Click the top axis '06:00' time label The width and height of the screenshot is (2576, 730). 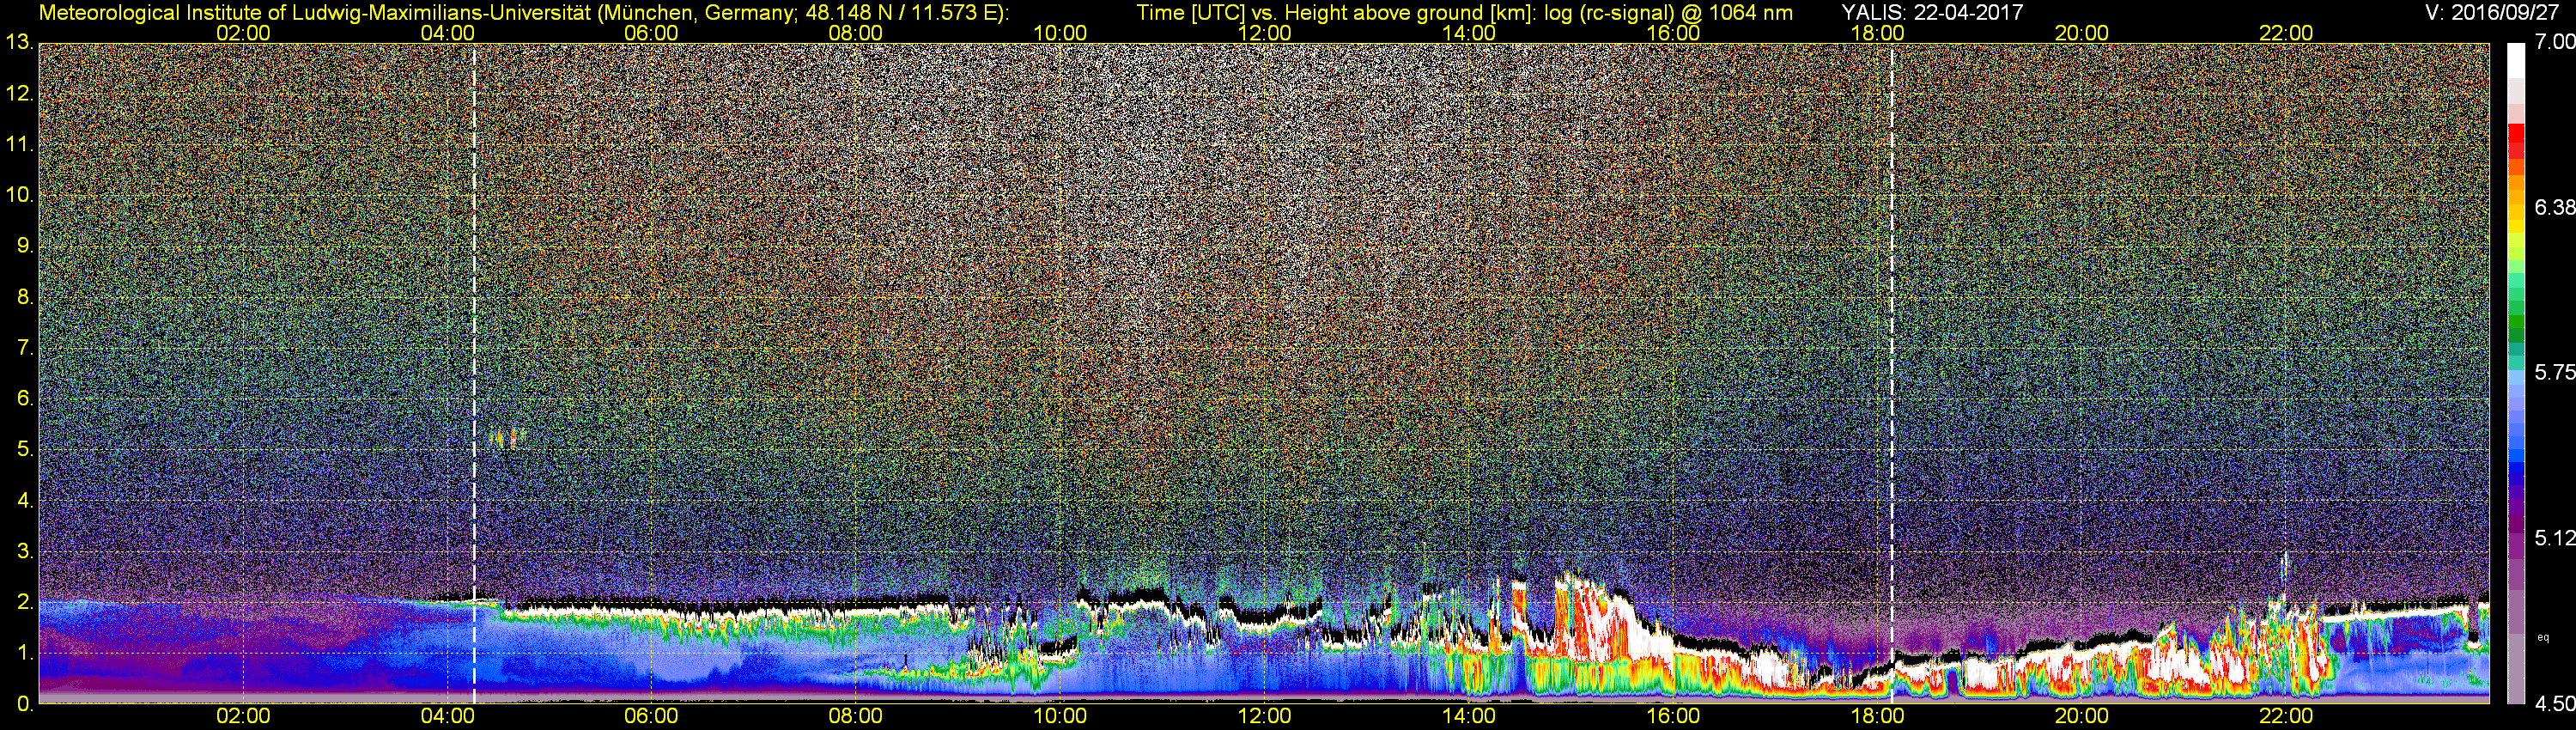651,33
